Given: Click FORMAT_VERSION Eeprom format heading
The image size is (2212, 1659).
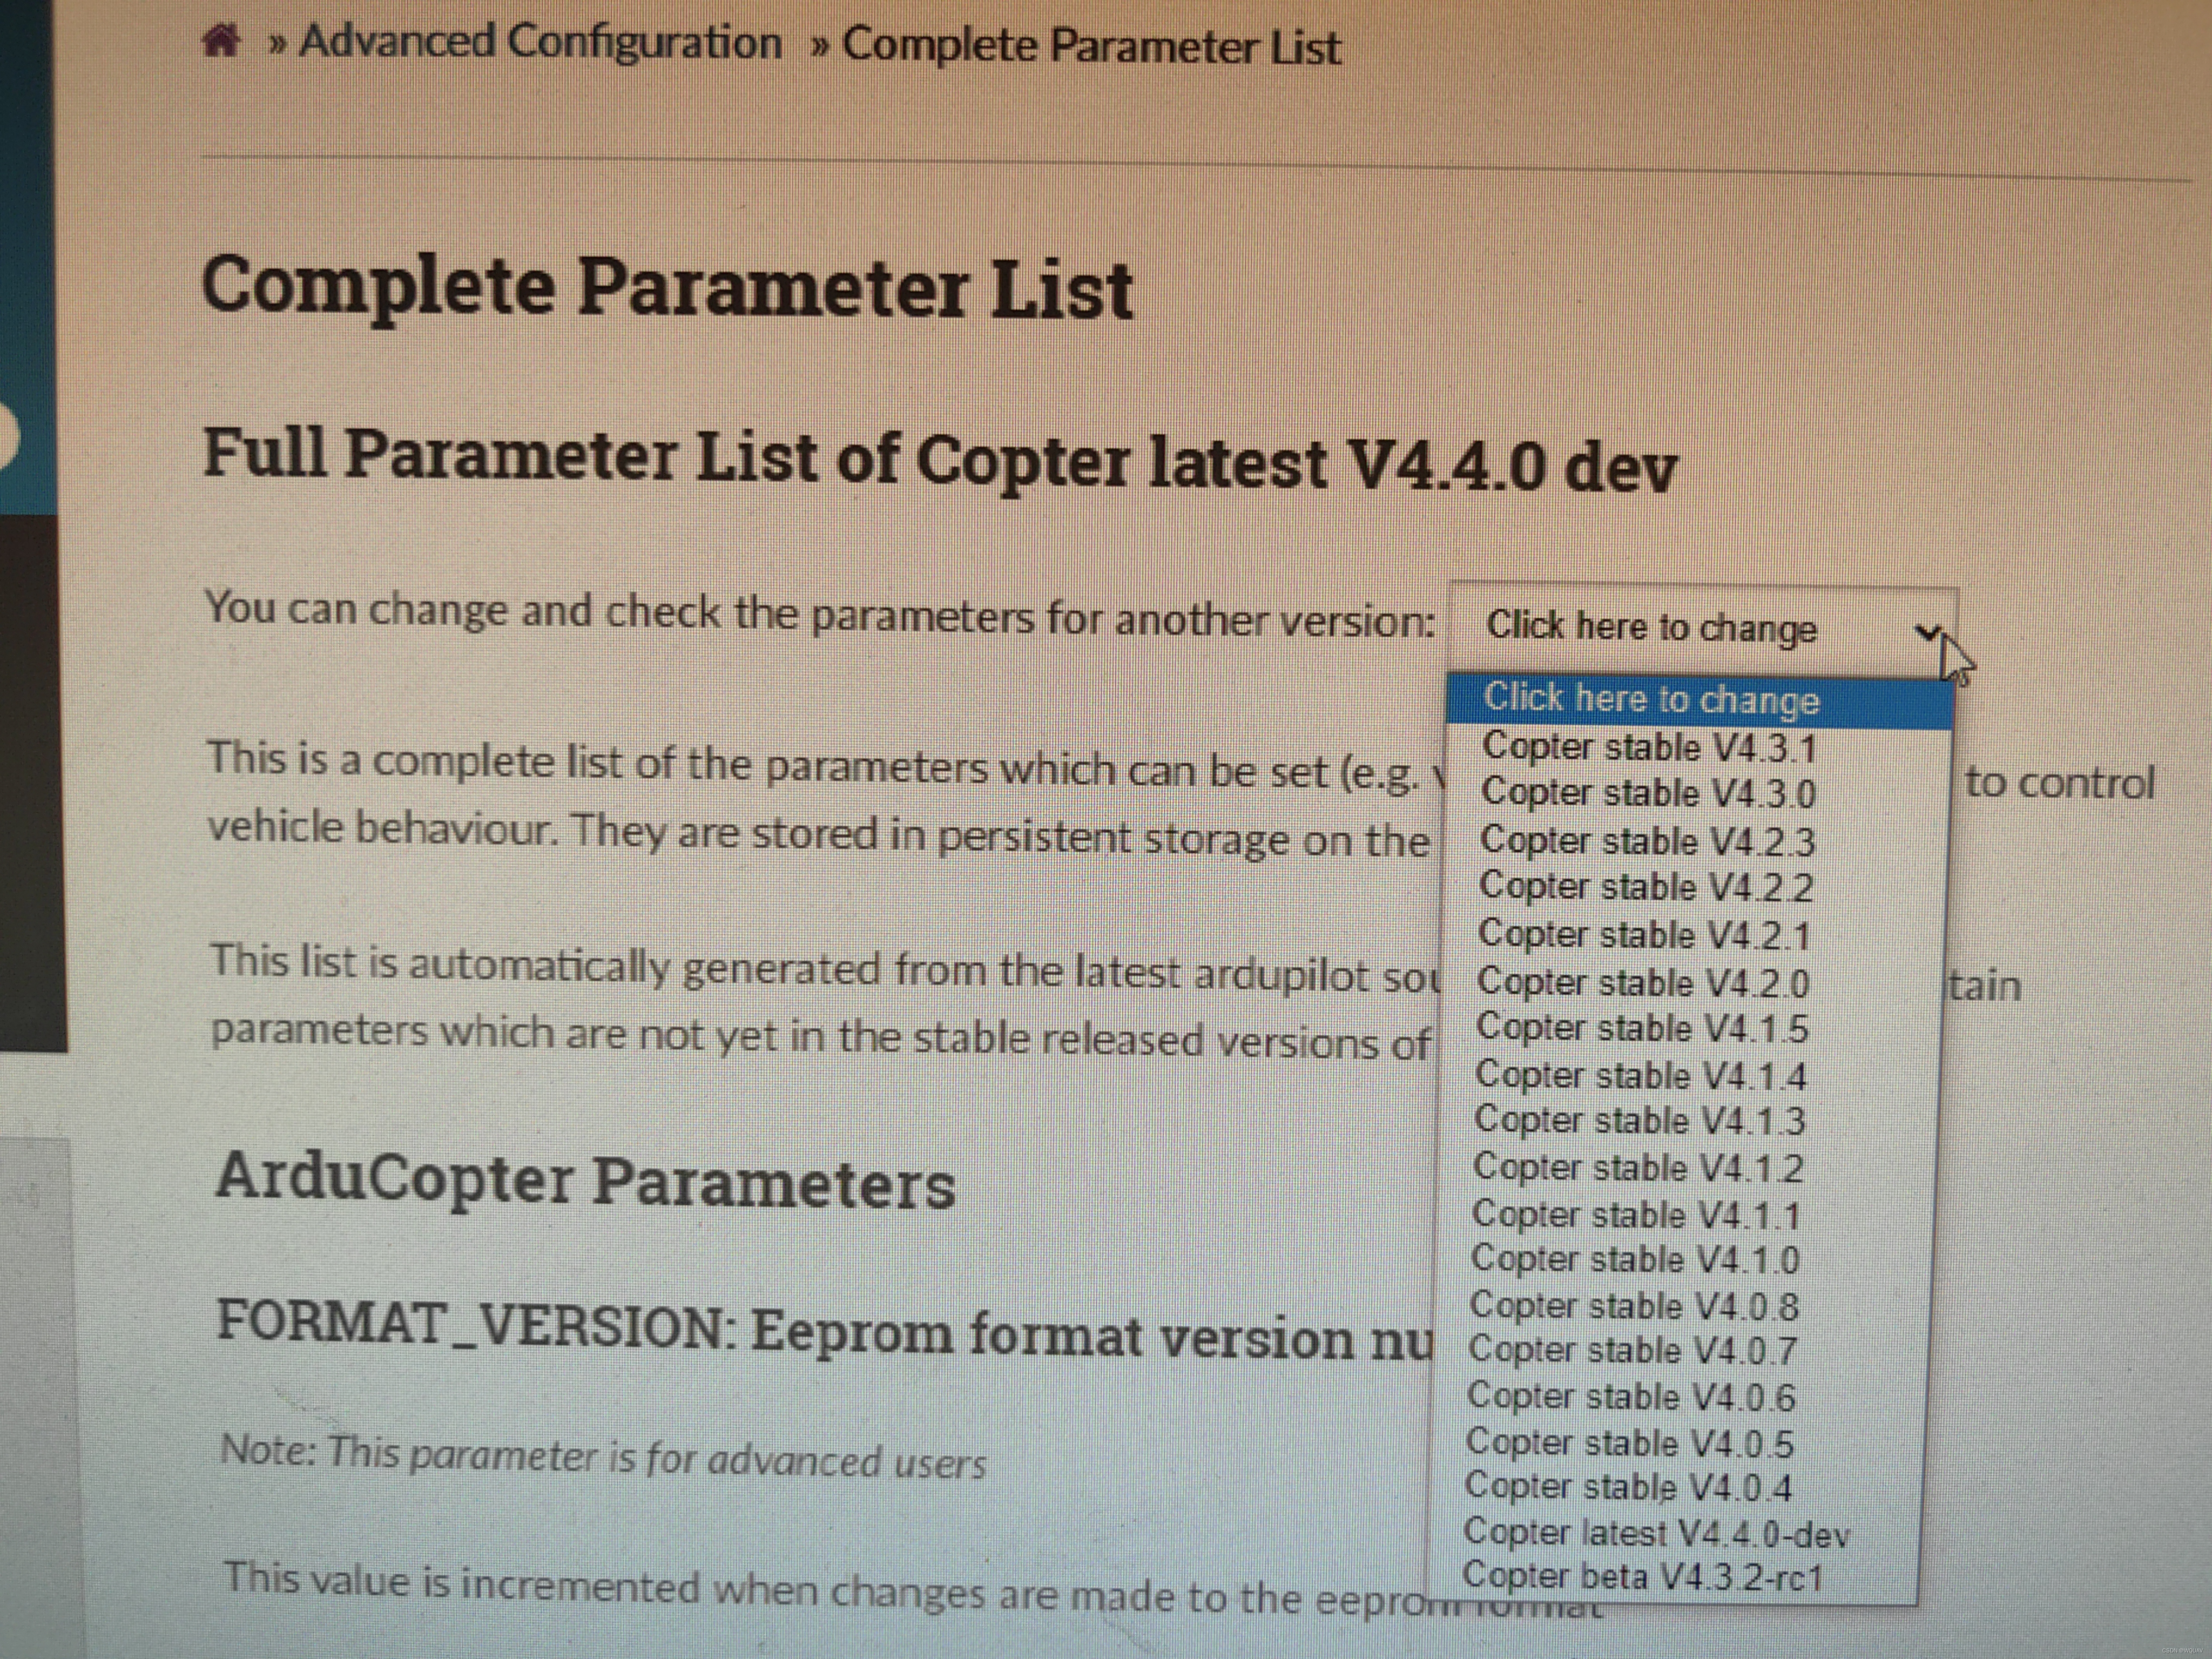Looking at the screenshot, I should pyautogui.click(x=825, y=1331).
